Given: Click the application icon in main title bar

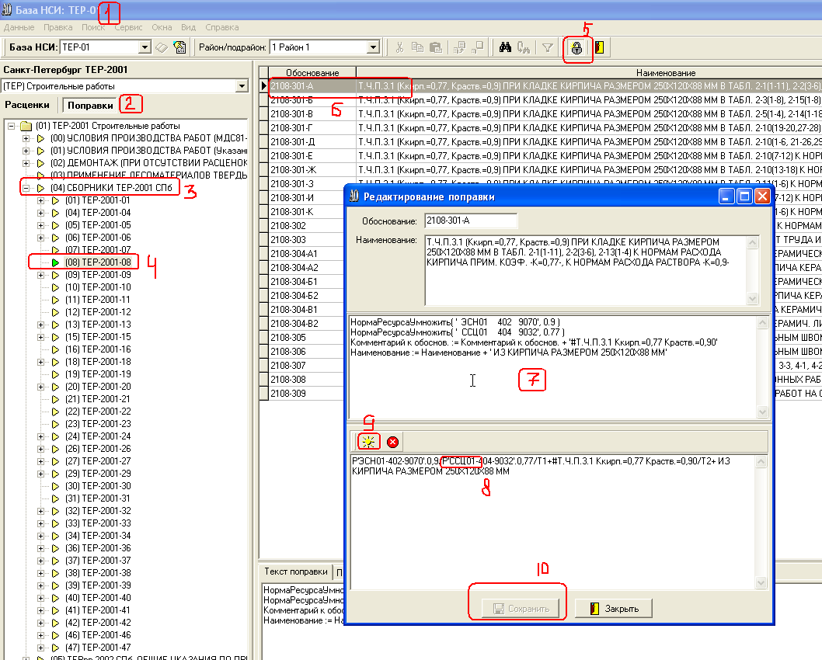Looking at the screenshot, I should click(x=7, y=9).
